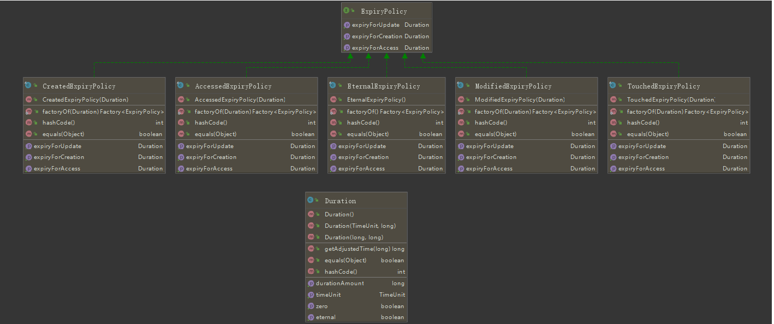Click property icon of TouchedExpiryPolicy expiryForCreation
774x324 pixels.
pos(613,157)
